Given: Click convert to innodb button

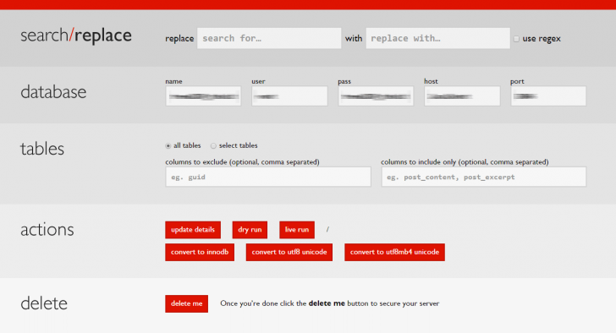Looking at the screenshot, I should pos(200,252).
